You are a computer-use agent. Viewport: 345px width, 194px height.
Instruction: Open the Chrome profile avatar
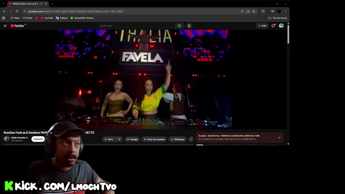point(279,11)
